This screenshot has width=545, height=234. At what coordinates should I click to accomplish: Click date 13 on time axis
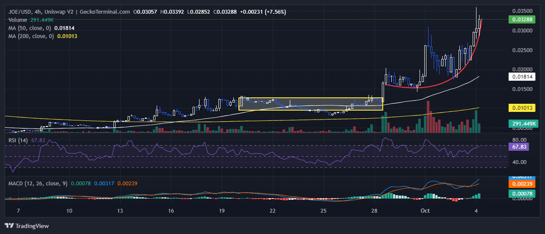click(120, 211)
